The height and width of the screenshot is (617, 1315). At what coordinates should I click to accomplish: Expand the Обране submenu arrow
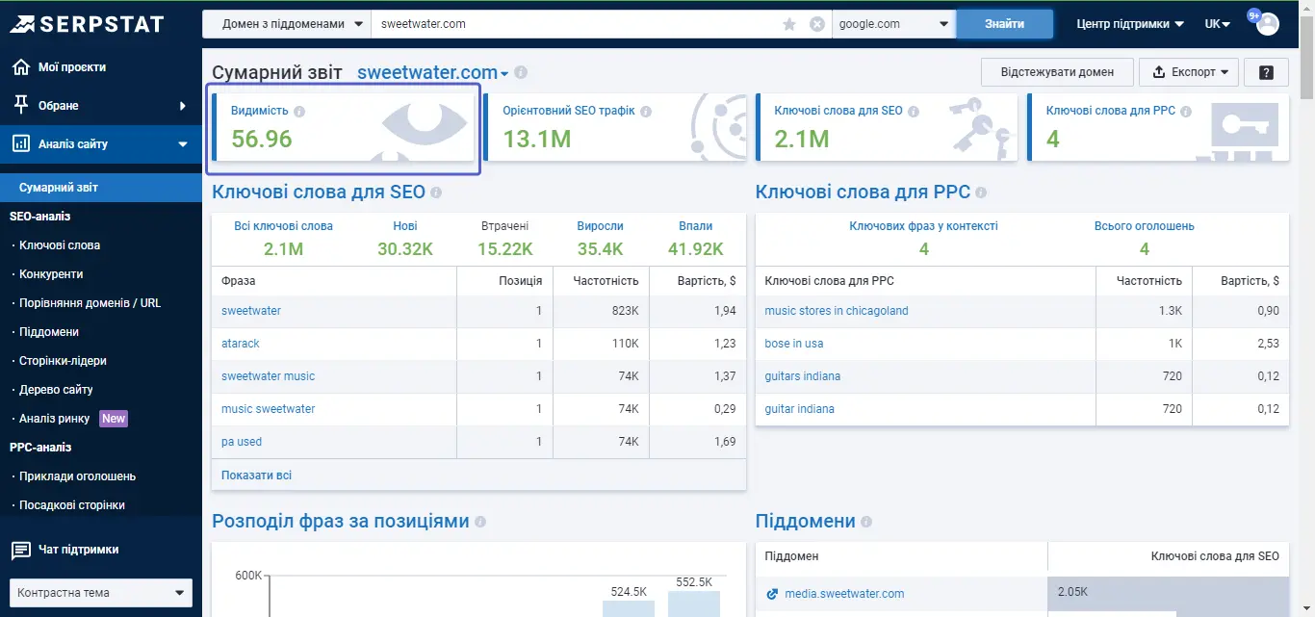pos(183,106)
